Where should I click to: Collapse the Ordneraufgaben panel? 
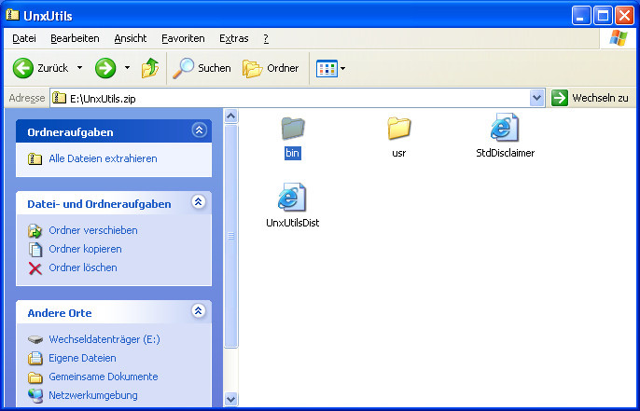click(198, 130)
